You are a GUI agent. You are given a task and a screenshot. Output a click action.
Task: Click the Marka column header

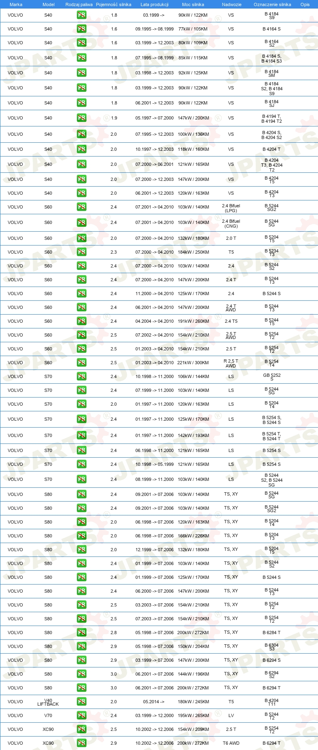tap(16, 4)
